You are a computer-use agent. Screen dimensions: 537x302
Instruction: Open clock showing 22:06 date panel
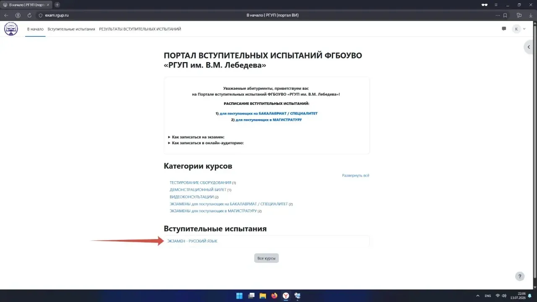tap(518, 296)
